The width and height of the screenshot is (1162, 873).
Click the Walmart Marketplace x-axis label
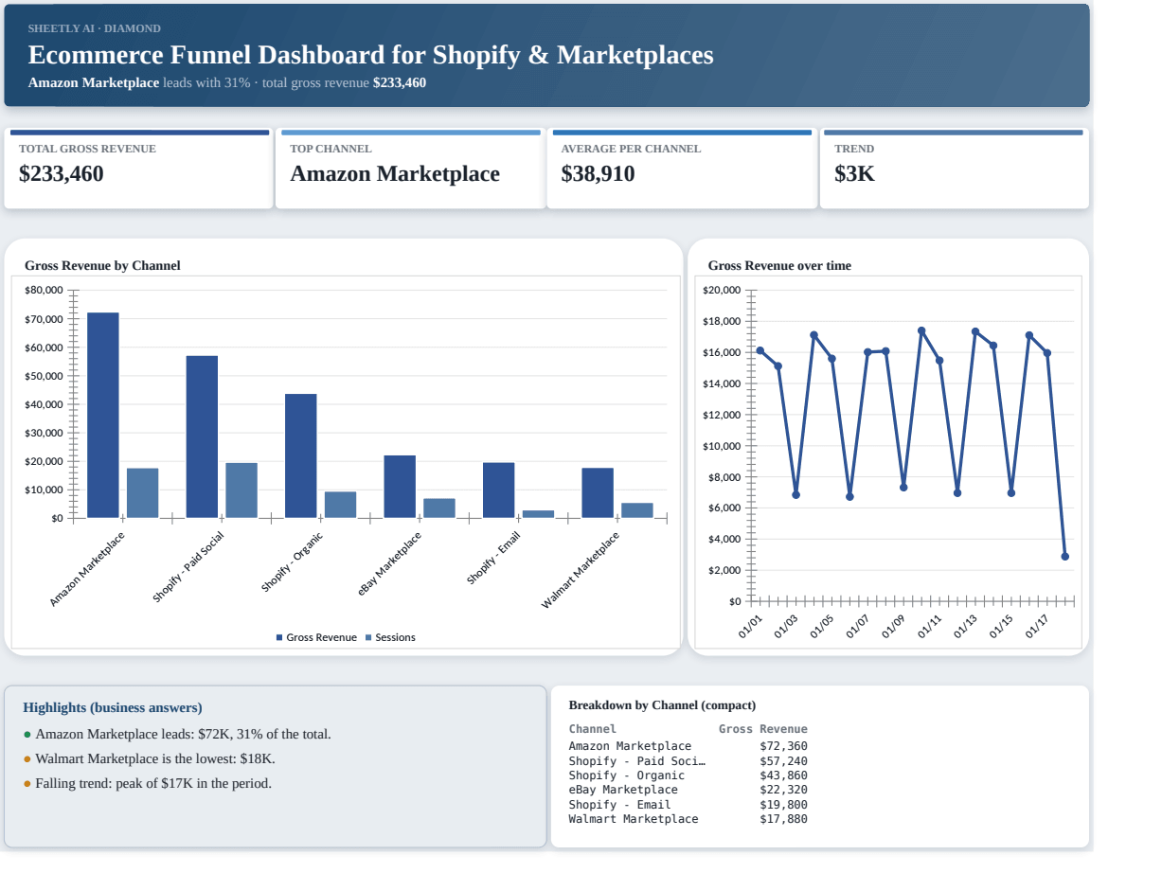pyautogui.click(x=581, y=570)
